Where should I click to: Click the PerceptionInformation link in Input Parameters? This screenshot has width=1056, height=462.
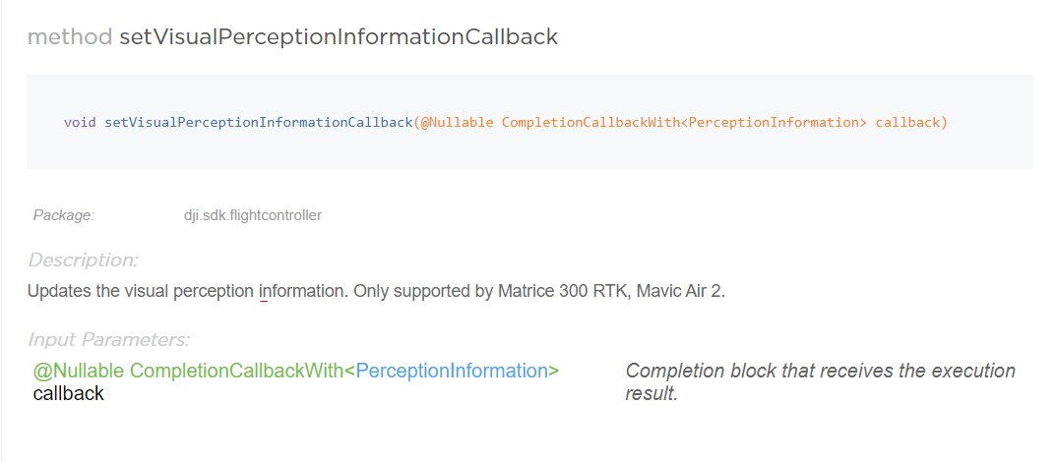click(x=452, y=372)
